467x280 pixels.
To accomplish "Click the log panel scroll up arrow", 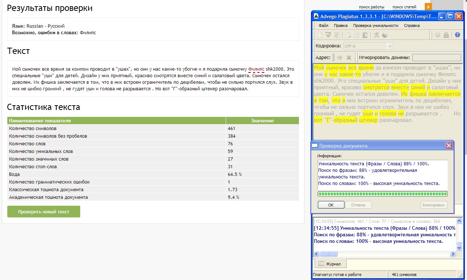I will (459, 221).
